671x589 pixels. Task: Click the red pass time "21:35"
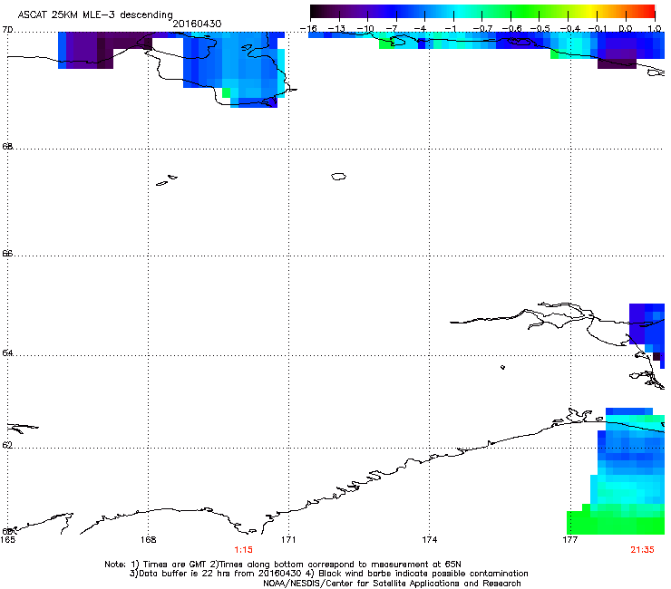pos(642,550)
